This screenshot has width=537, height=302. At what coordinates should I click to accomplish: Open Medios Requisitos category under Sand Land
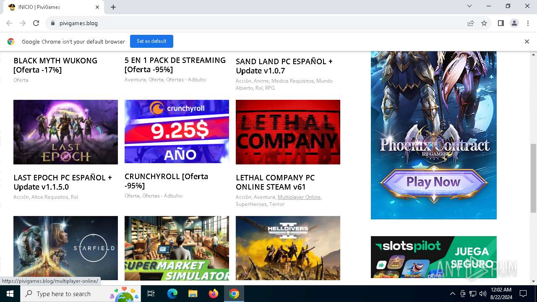point(292,81)
